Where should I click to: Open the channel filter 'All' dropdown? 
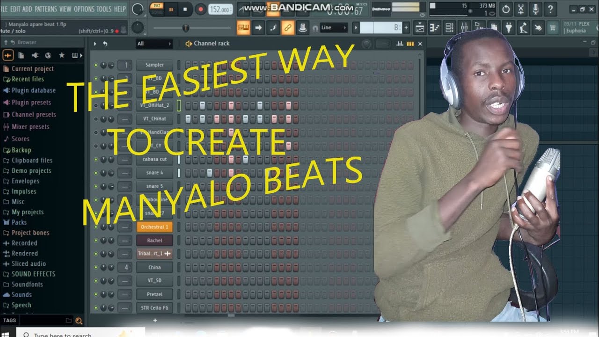click(154, 44)
